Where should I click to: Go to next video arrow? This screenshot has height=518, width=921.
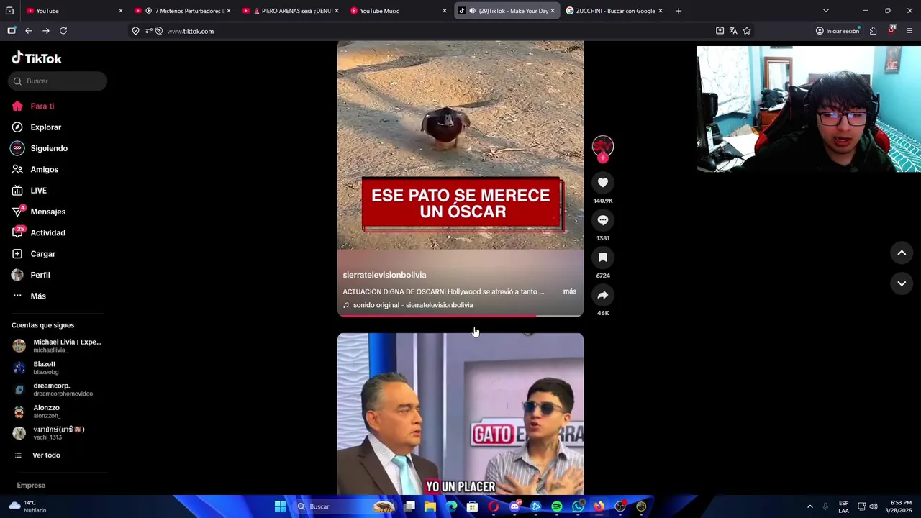click(902, 283)
